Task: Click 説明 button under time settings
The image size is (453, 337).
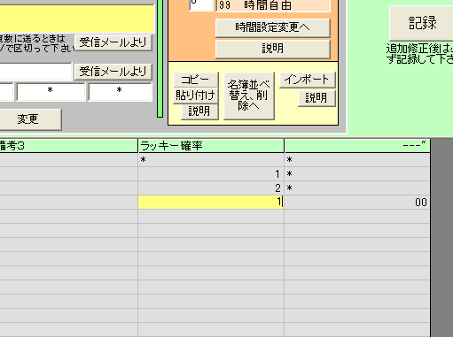Action: tap(272, 49)
